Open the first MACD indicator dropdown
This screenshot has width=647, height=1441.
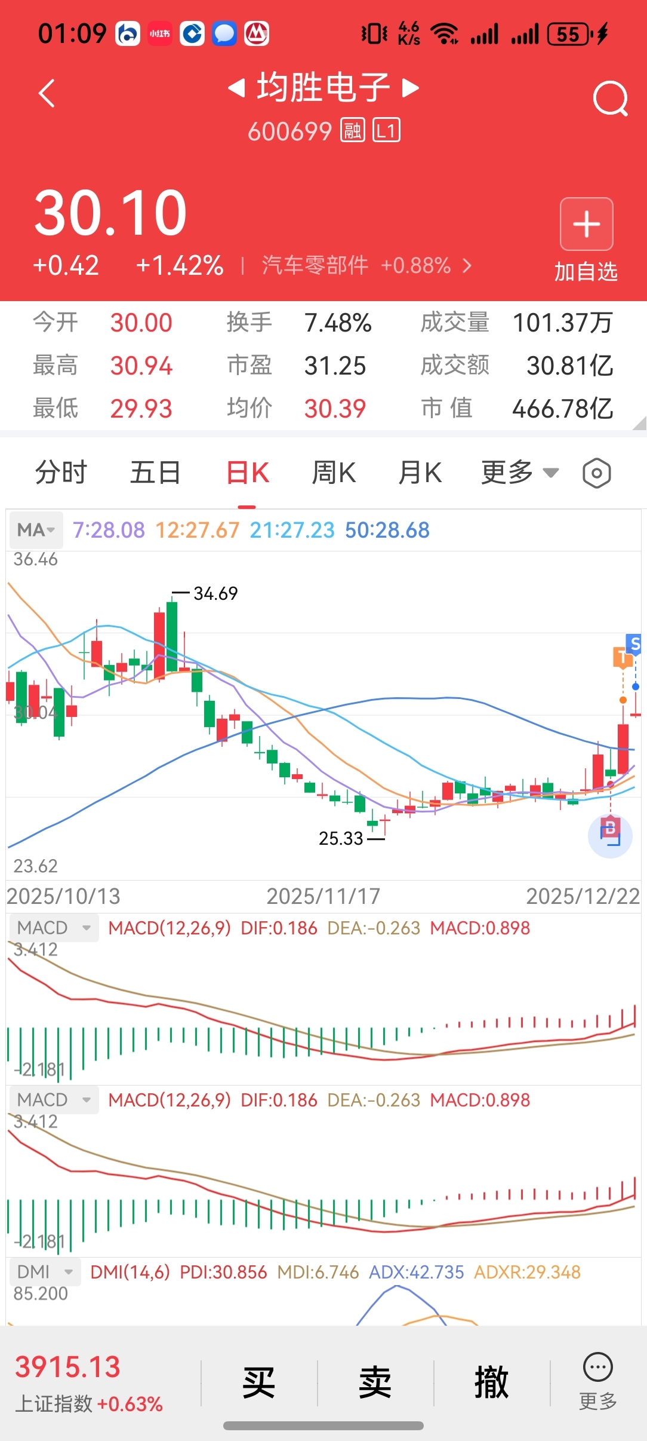coord(53,928)
